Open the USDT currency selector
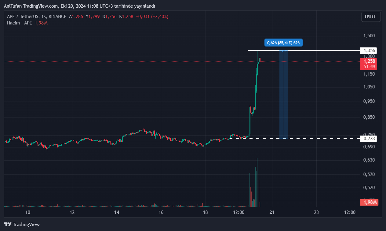 (371, 17)
